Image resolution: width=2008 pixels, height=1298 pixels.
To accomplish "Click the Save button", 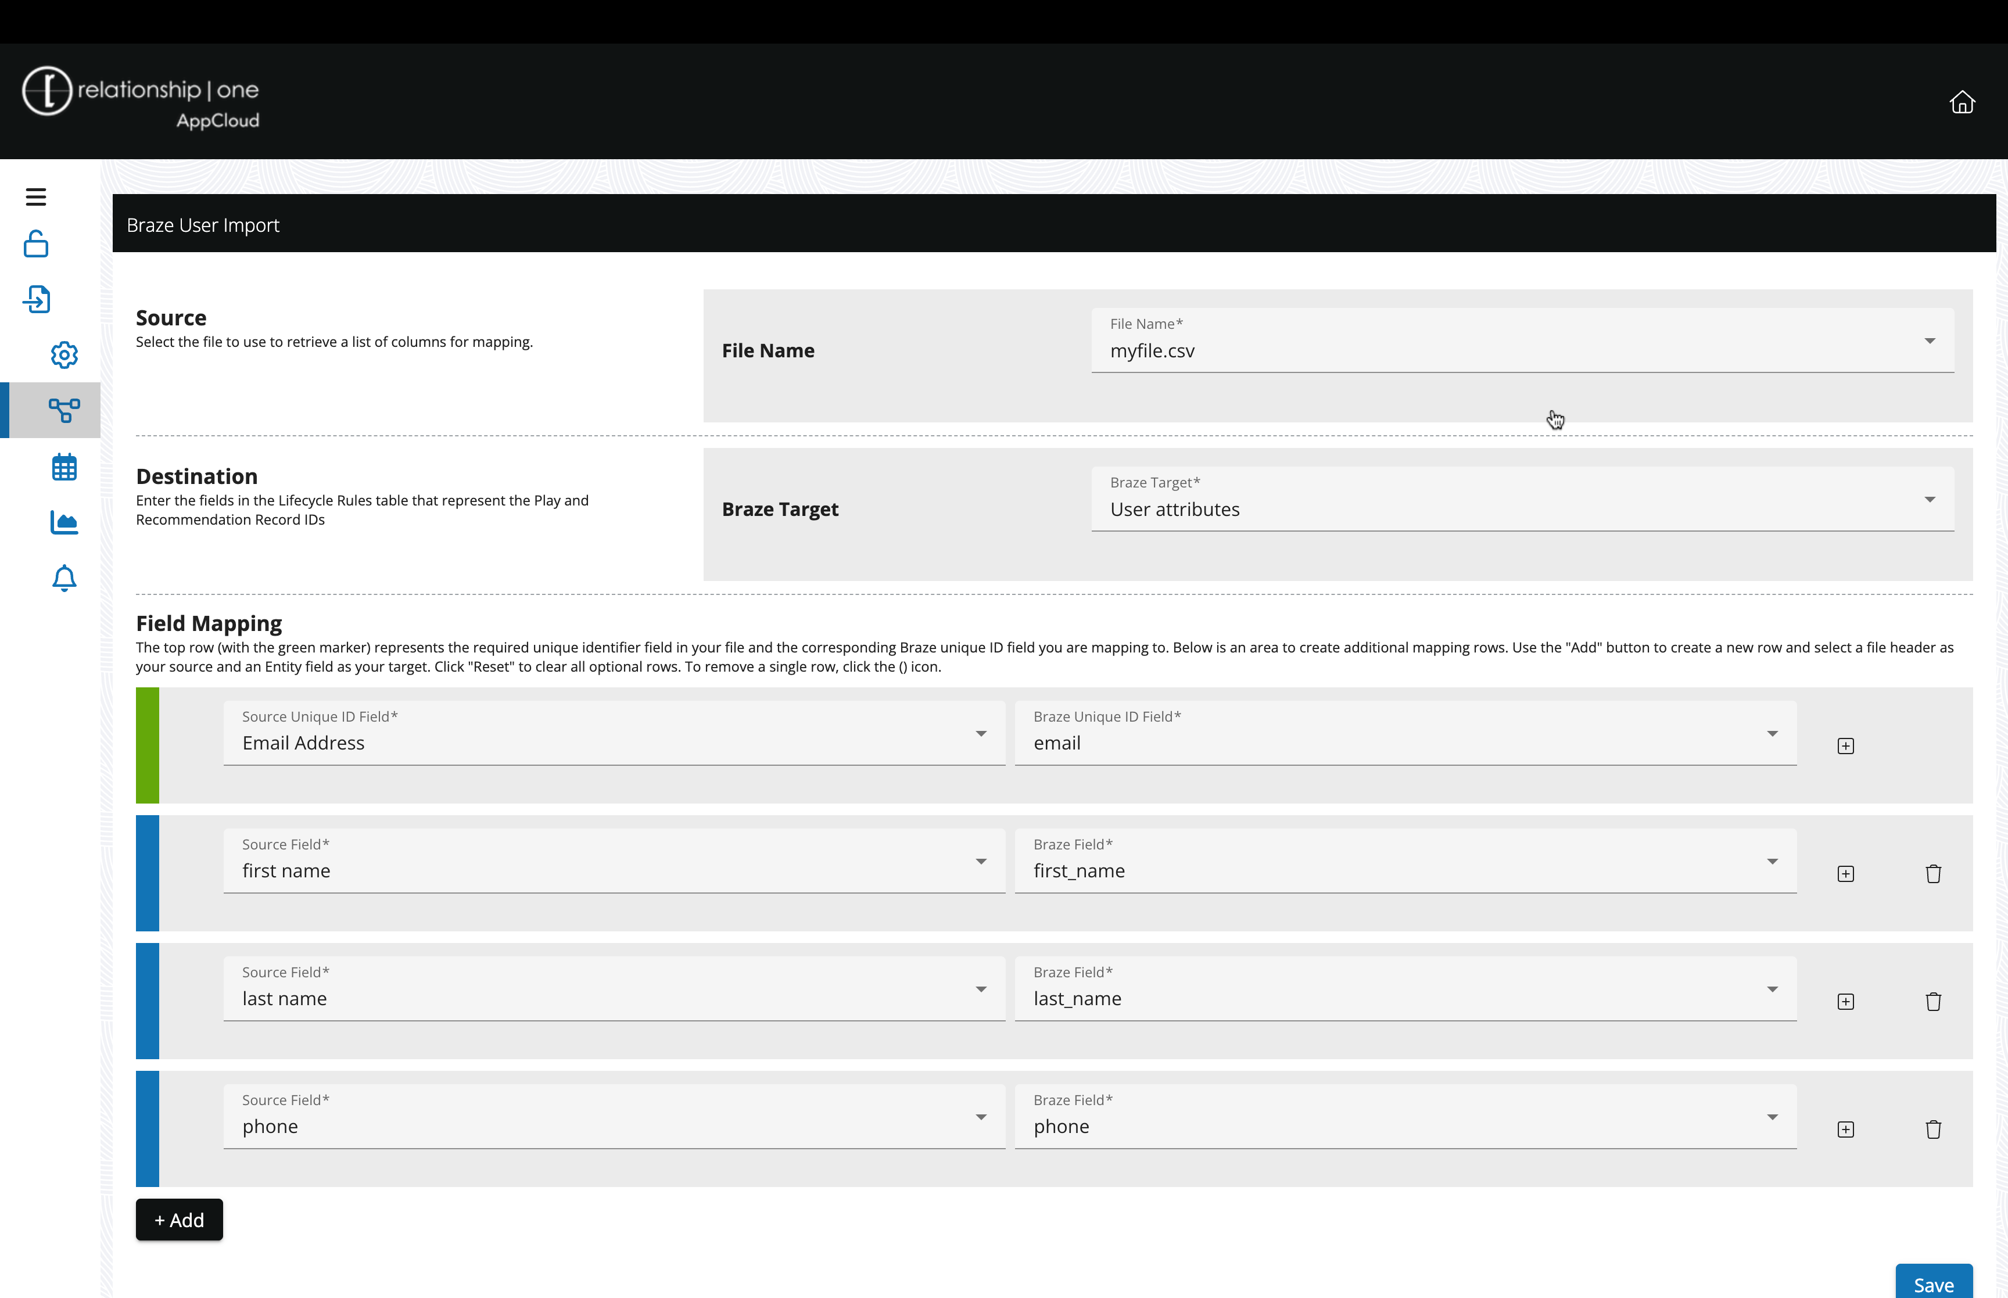I will 1933,1283.
